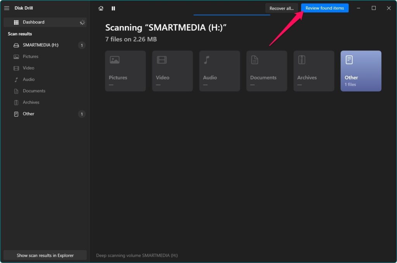Click the Home icon in the toolbar
The image size is (397, 263).
[101, 8]
